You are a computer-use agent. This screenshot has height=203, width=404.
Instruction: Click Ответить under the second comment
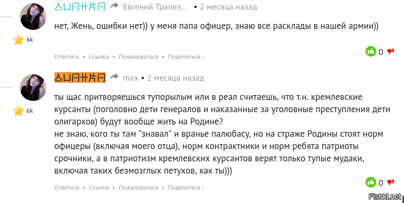coord(67,188)
